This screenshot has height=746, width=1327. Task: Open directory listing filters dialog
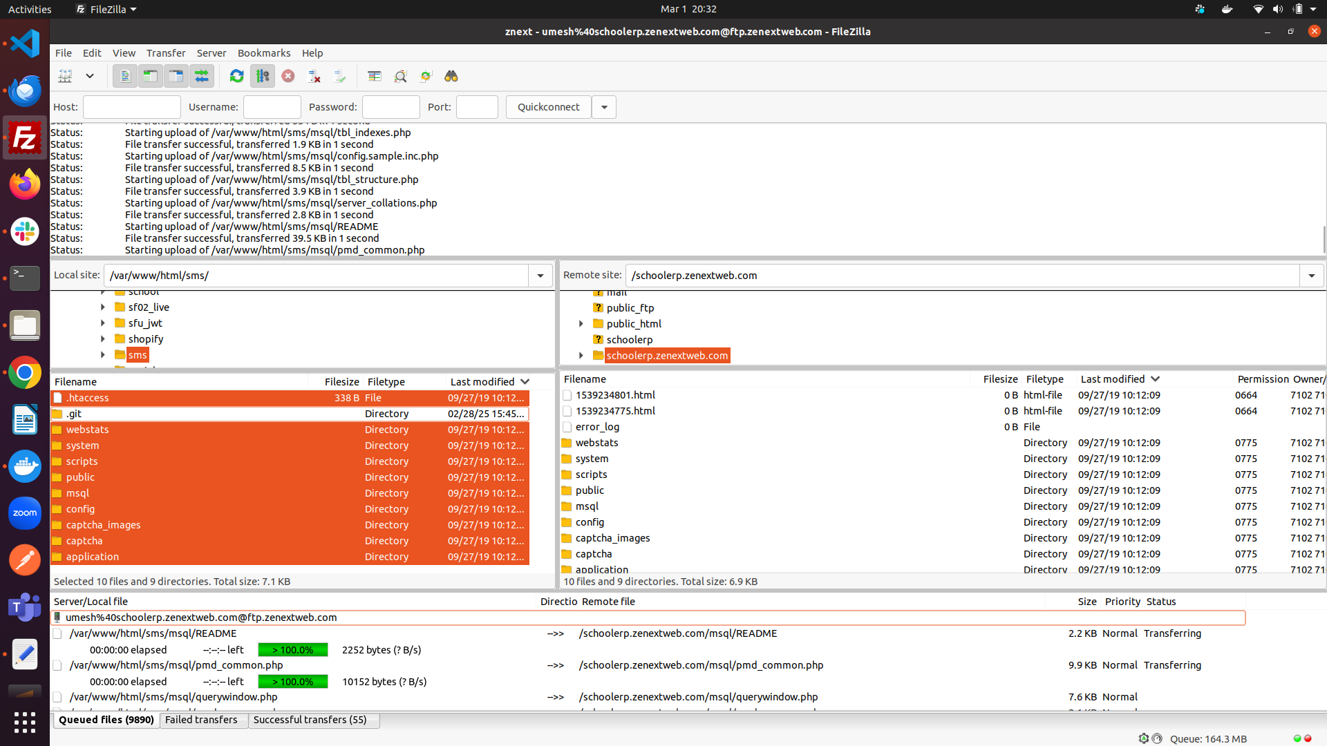(x=375, y=76)
